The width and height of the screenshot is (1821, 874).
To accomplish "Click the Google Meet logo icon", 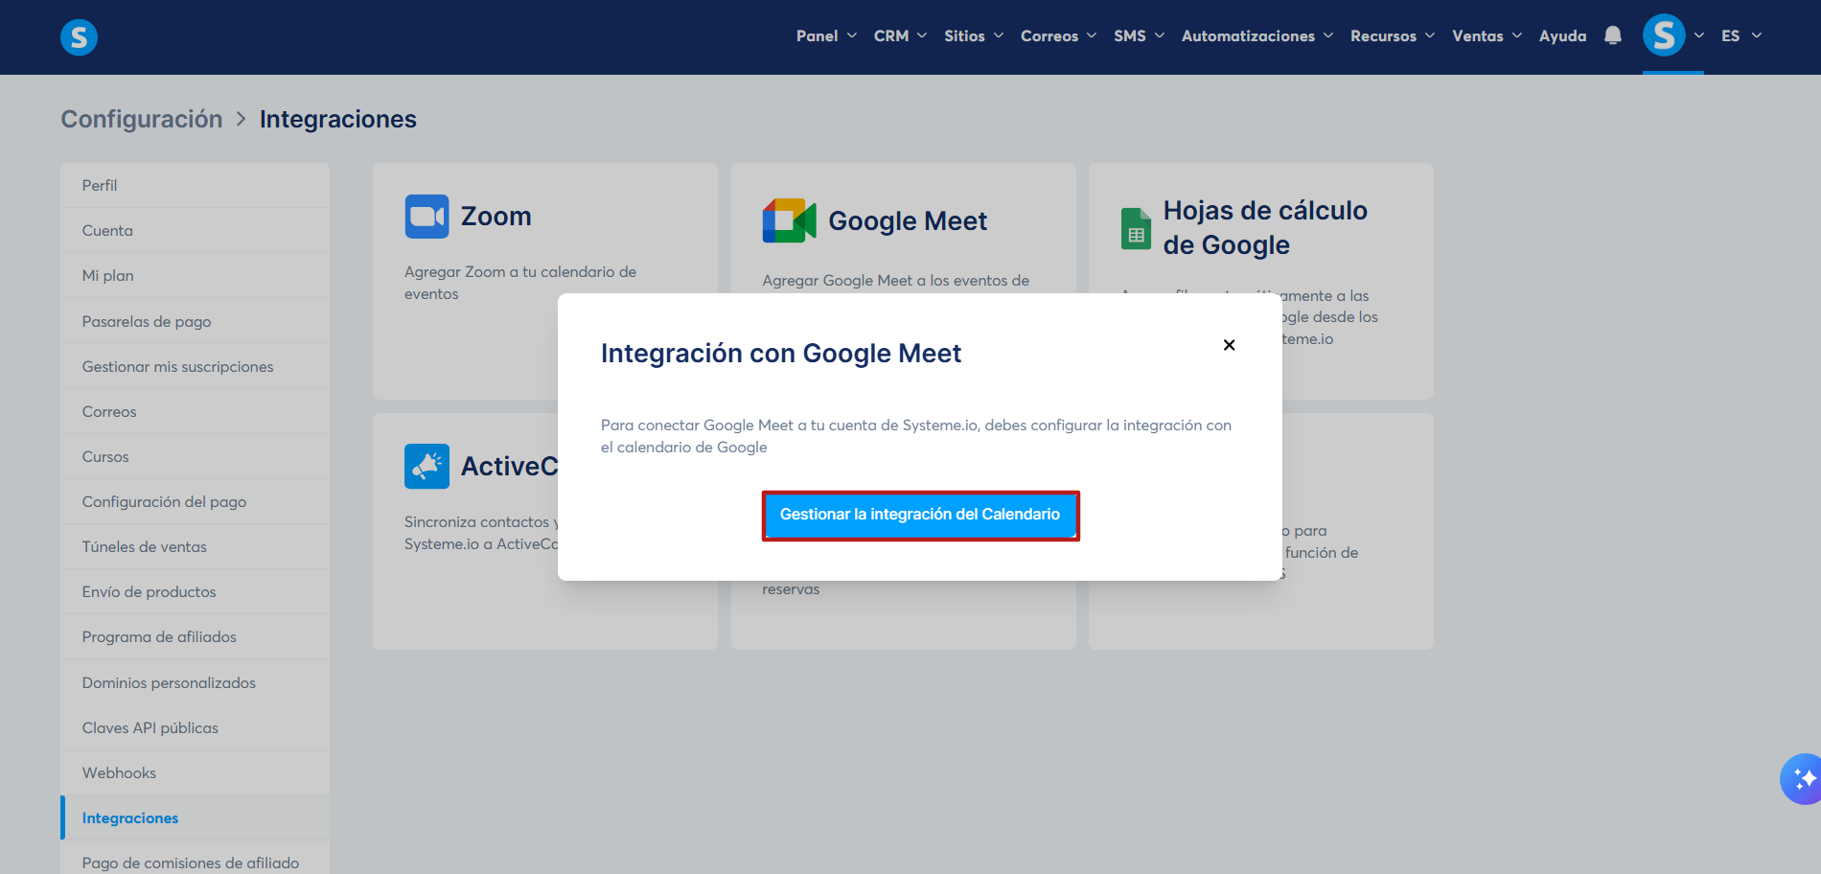I will (x=789, y=220).
